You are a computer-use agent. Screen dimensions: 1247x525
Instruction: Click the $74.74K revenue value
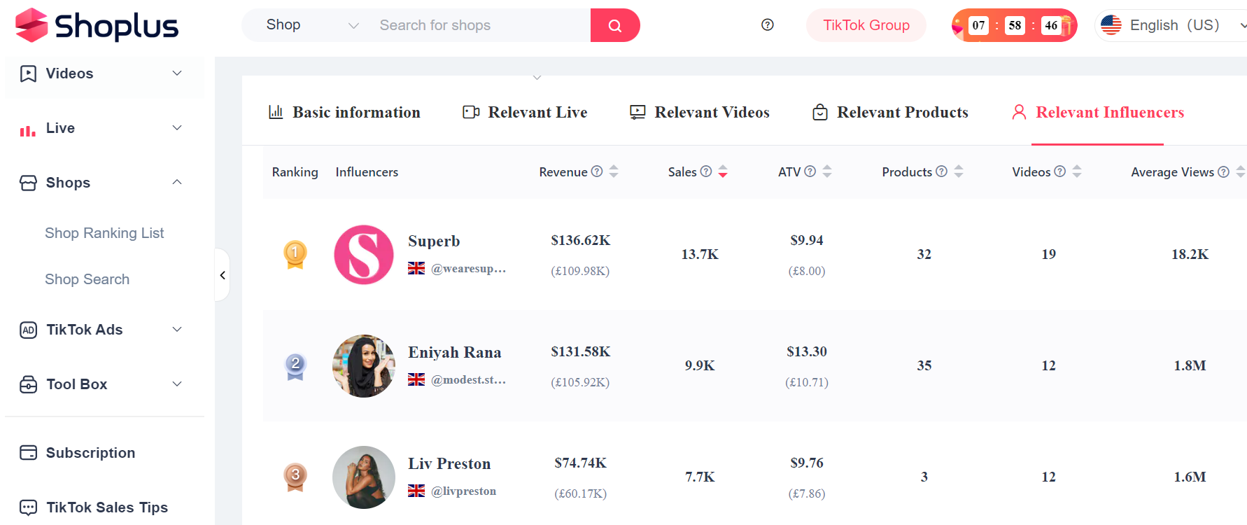(581, 463)
